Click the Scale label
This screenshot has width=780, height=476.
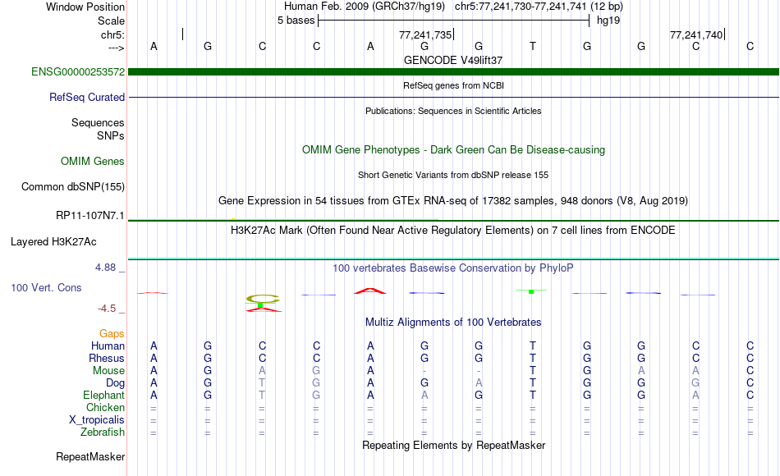pos(111,21)
